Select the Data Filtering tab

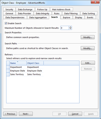(71, 14)
